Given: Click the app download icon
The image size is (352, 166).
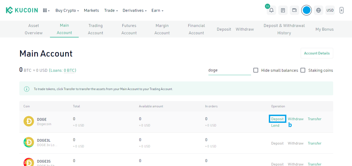Looking at the screenshot, I should [341, 10].
